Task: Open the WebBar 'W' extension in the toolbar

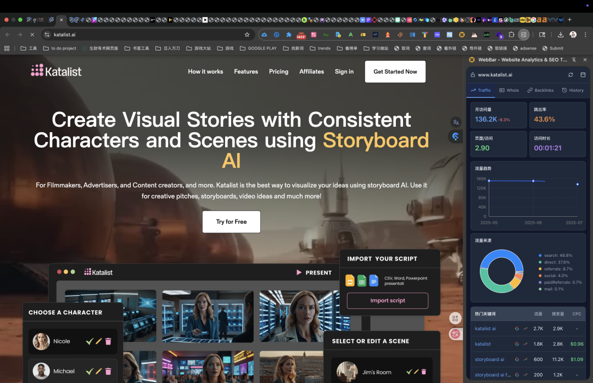Action: point(462,35)
